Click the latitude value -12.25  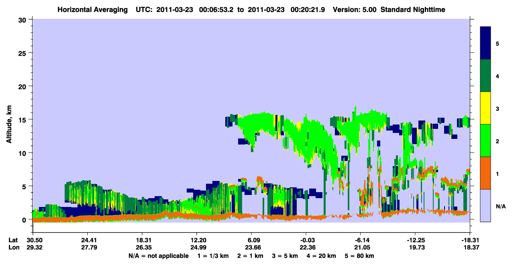415,240
